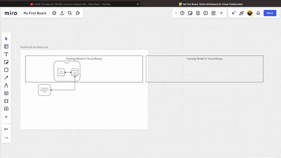The width and height of the screenshot is (281, 158).
Task: Select the rounded box below the left frame
Action: [44, 90]
